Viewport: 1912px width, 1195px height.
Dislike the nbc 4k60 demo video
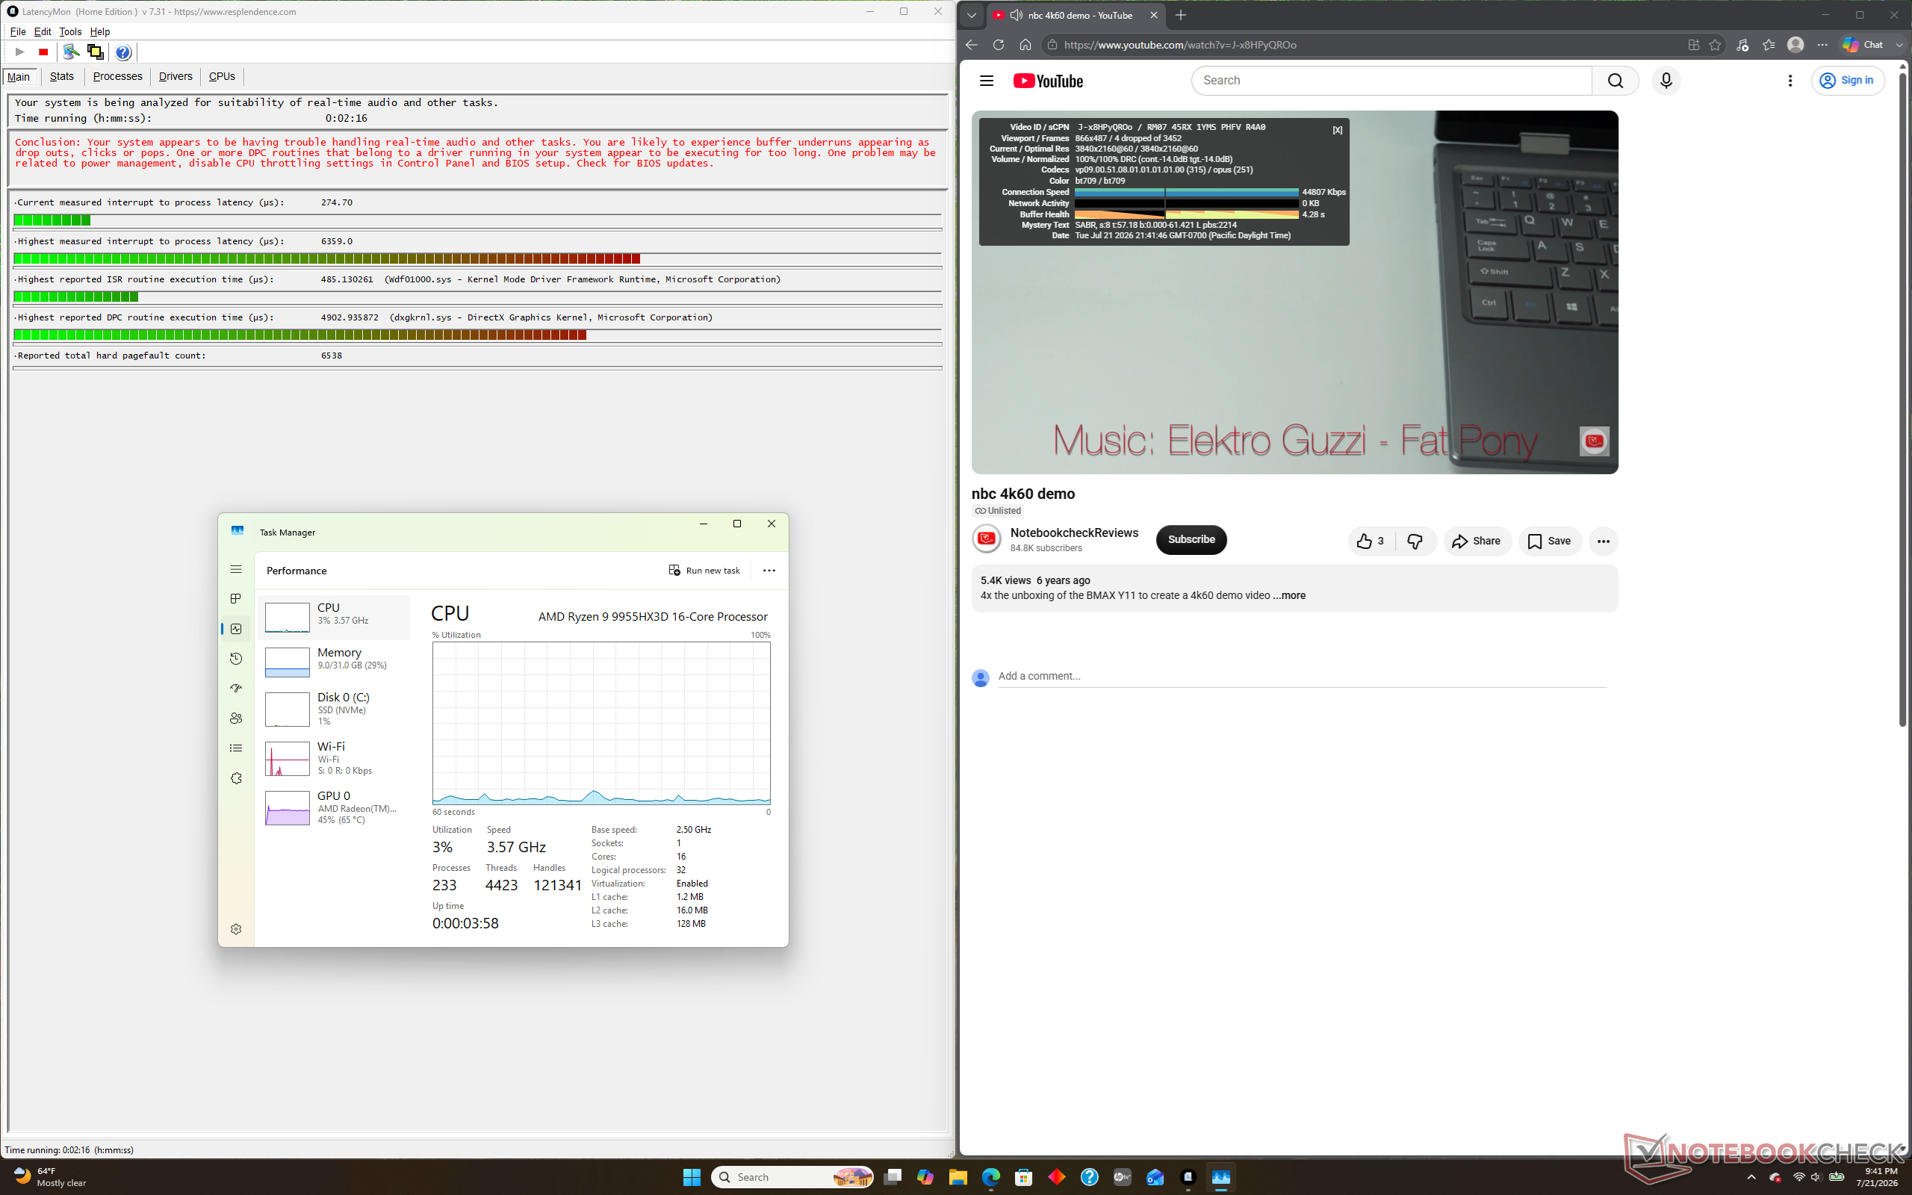coord(1415,541)
